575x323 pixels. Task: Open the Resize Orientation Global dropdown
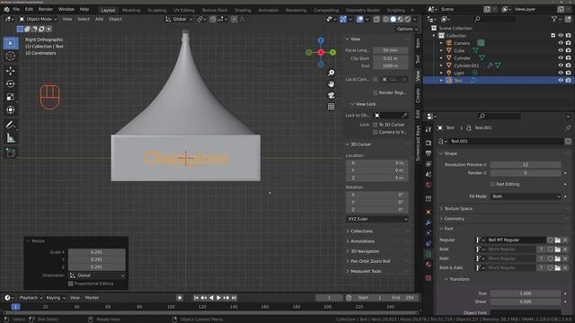coord(97,275)
